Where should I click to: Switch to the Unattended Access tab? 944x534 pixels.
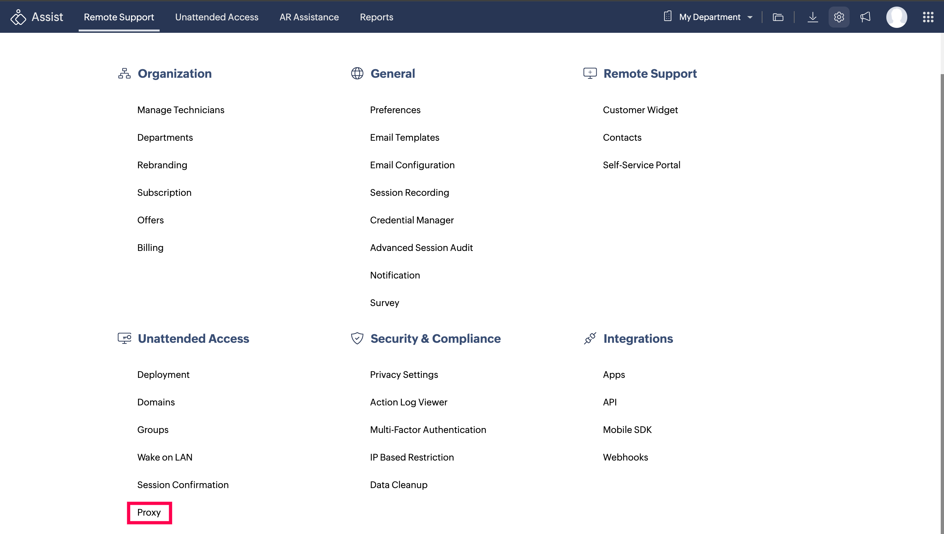coord(217,17)
